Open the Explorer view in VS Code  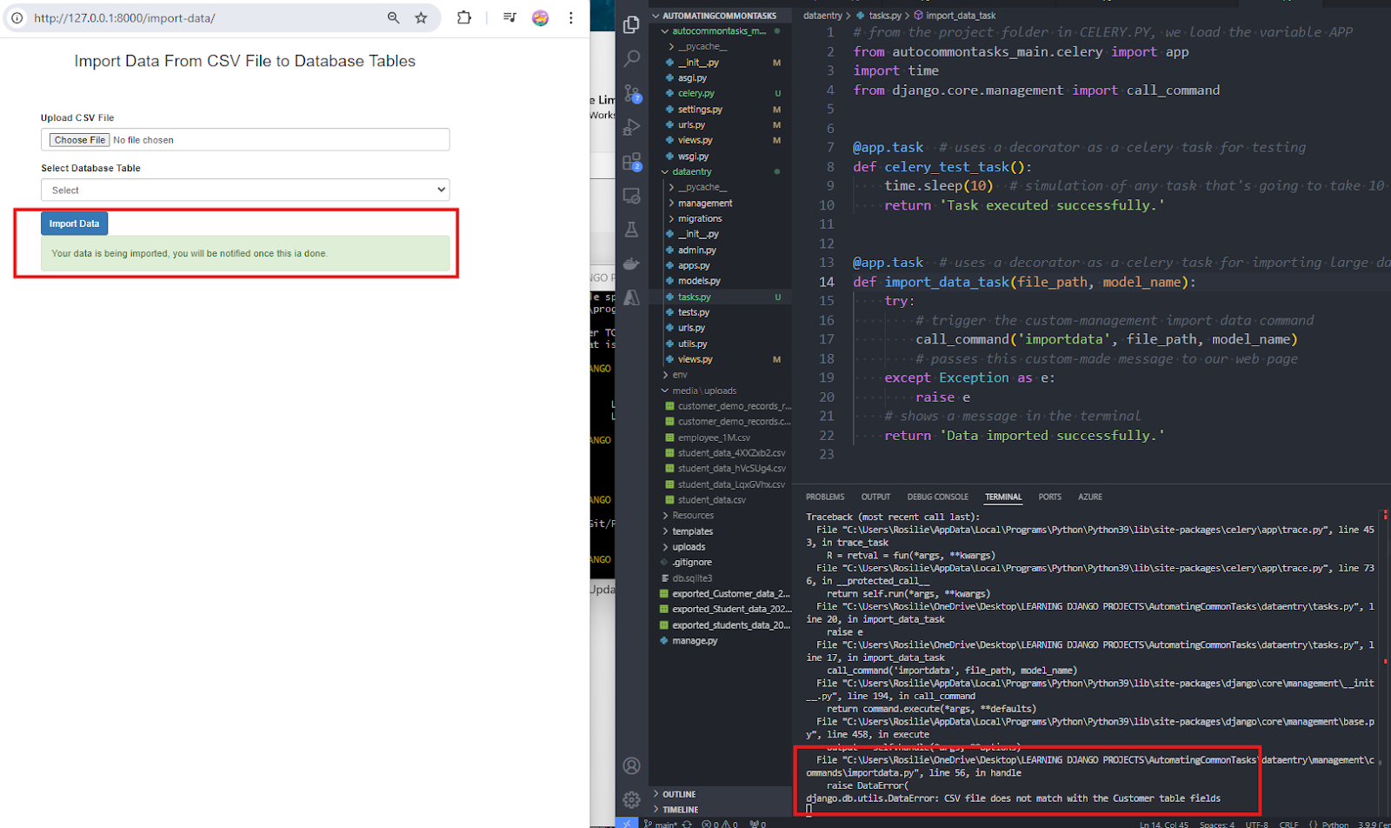click(x=632, y=25)
